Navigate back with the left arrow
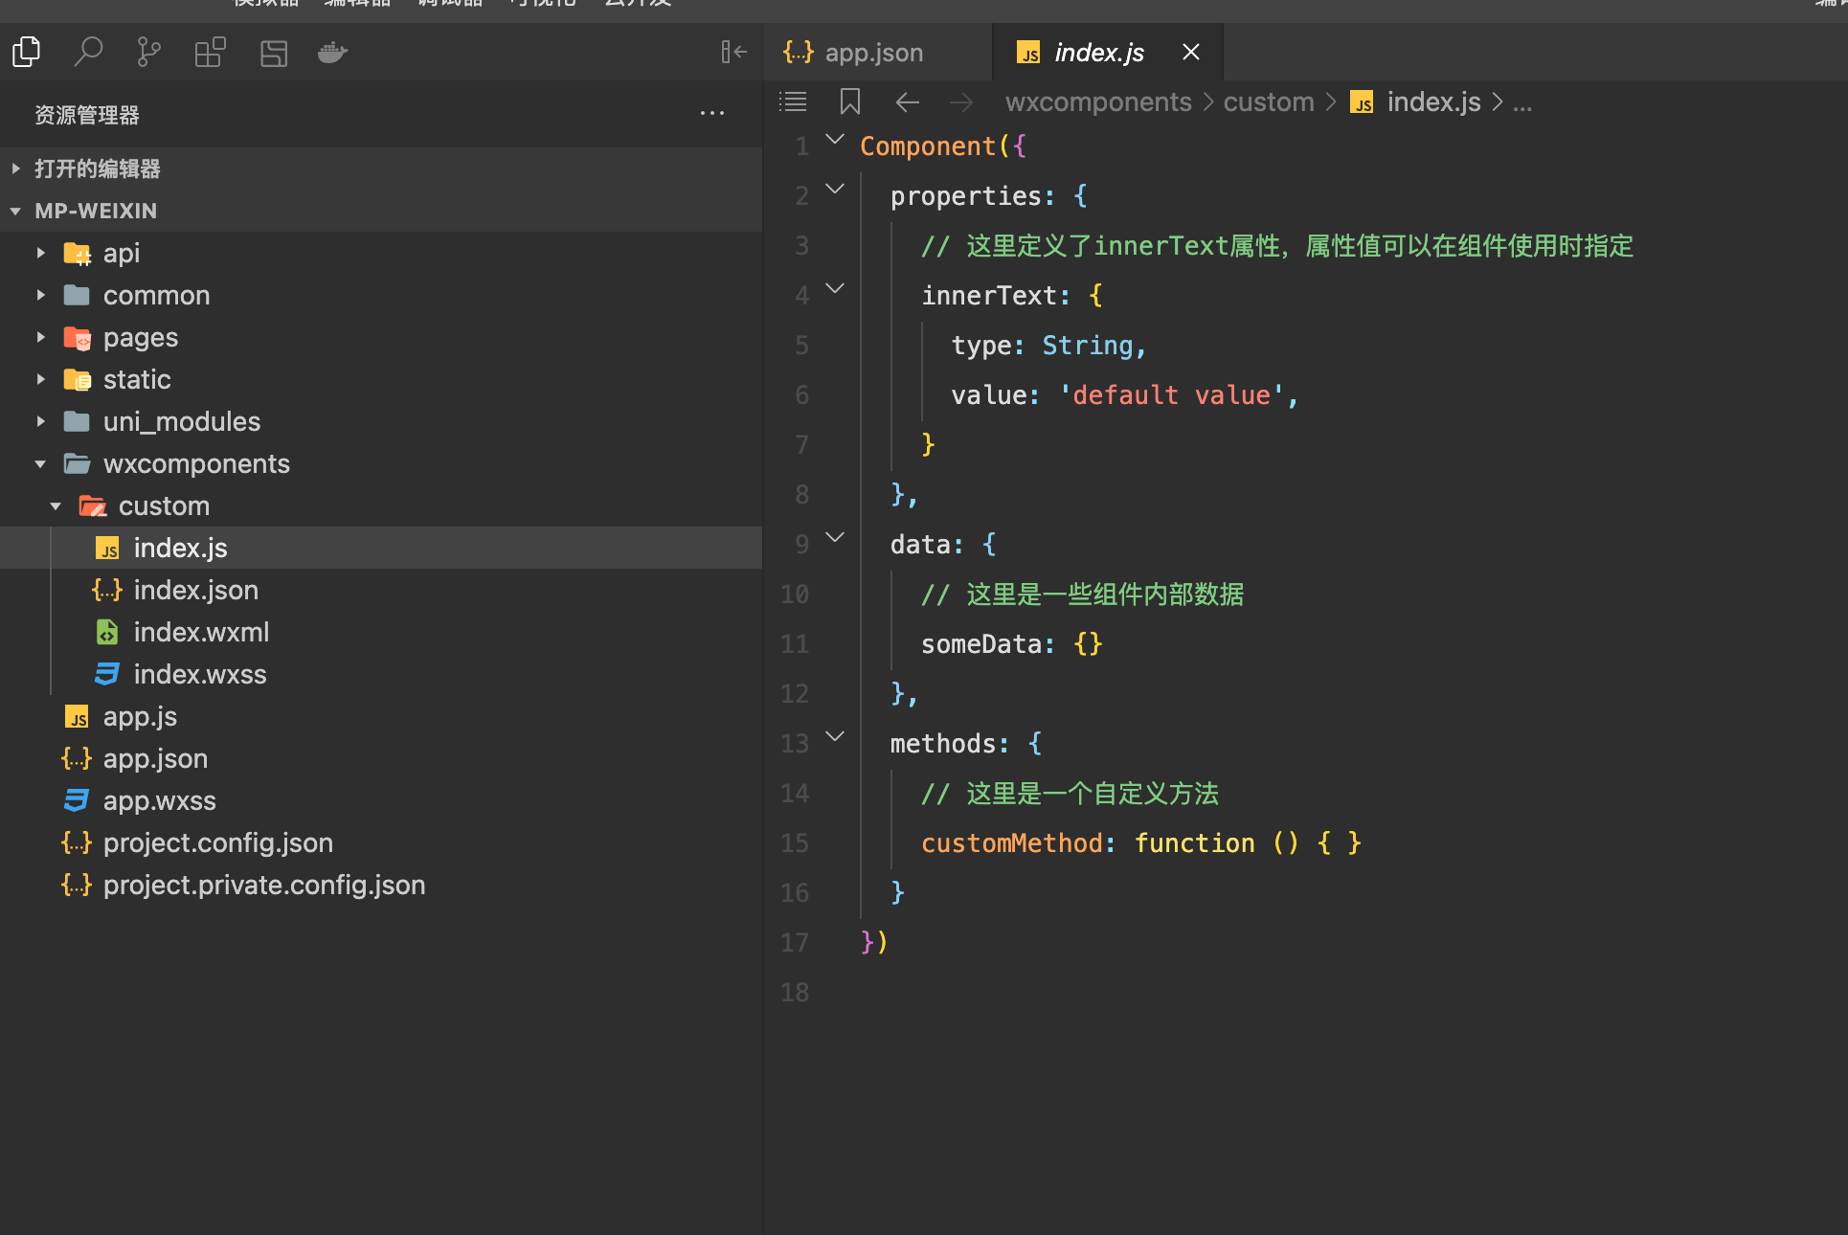The width and height of the screenshot is (1848, 1235). pyautogui.click(x=907, y=101)
